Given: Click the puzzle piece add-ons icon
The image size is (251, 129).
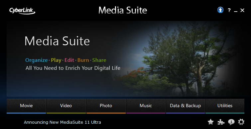Looking at the screenshot, I should tap(221, 122).
